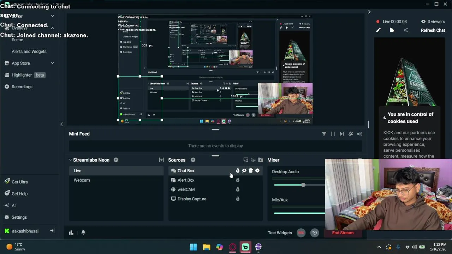Toggle the replay buffer button
The height and width of the screenshot is (254, 452).
pos(314,233)
